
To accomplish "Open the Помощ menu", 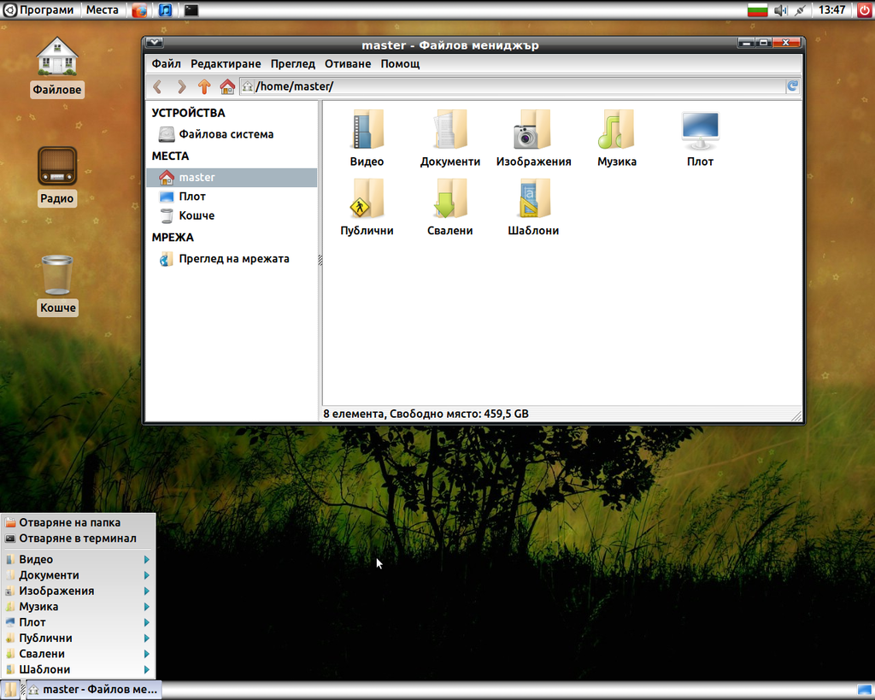I will click(x=400, y=63).
